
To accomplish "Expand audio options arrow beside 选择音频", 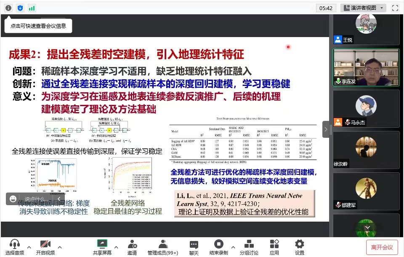I will tap(29, 247).
